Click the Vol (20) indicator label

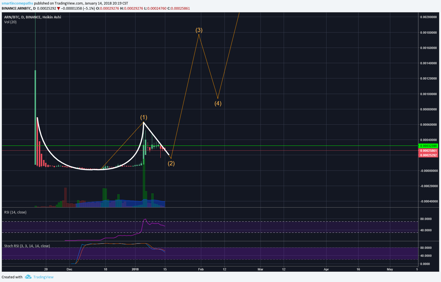click(x=10, y=22)
